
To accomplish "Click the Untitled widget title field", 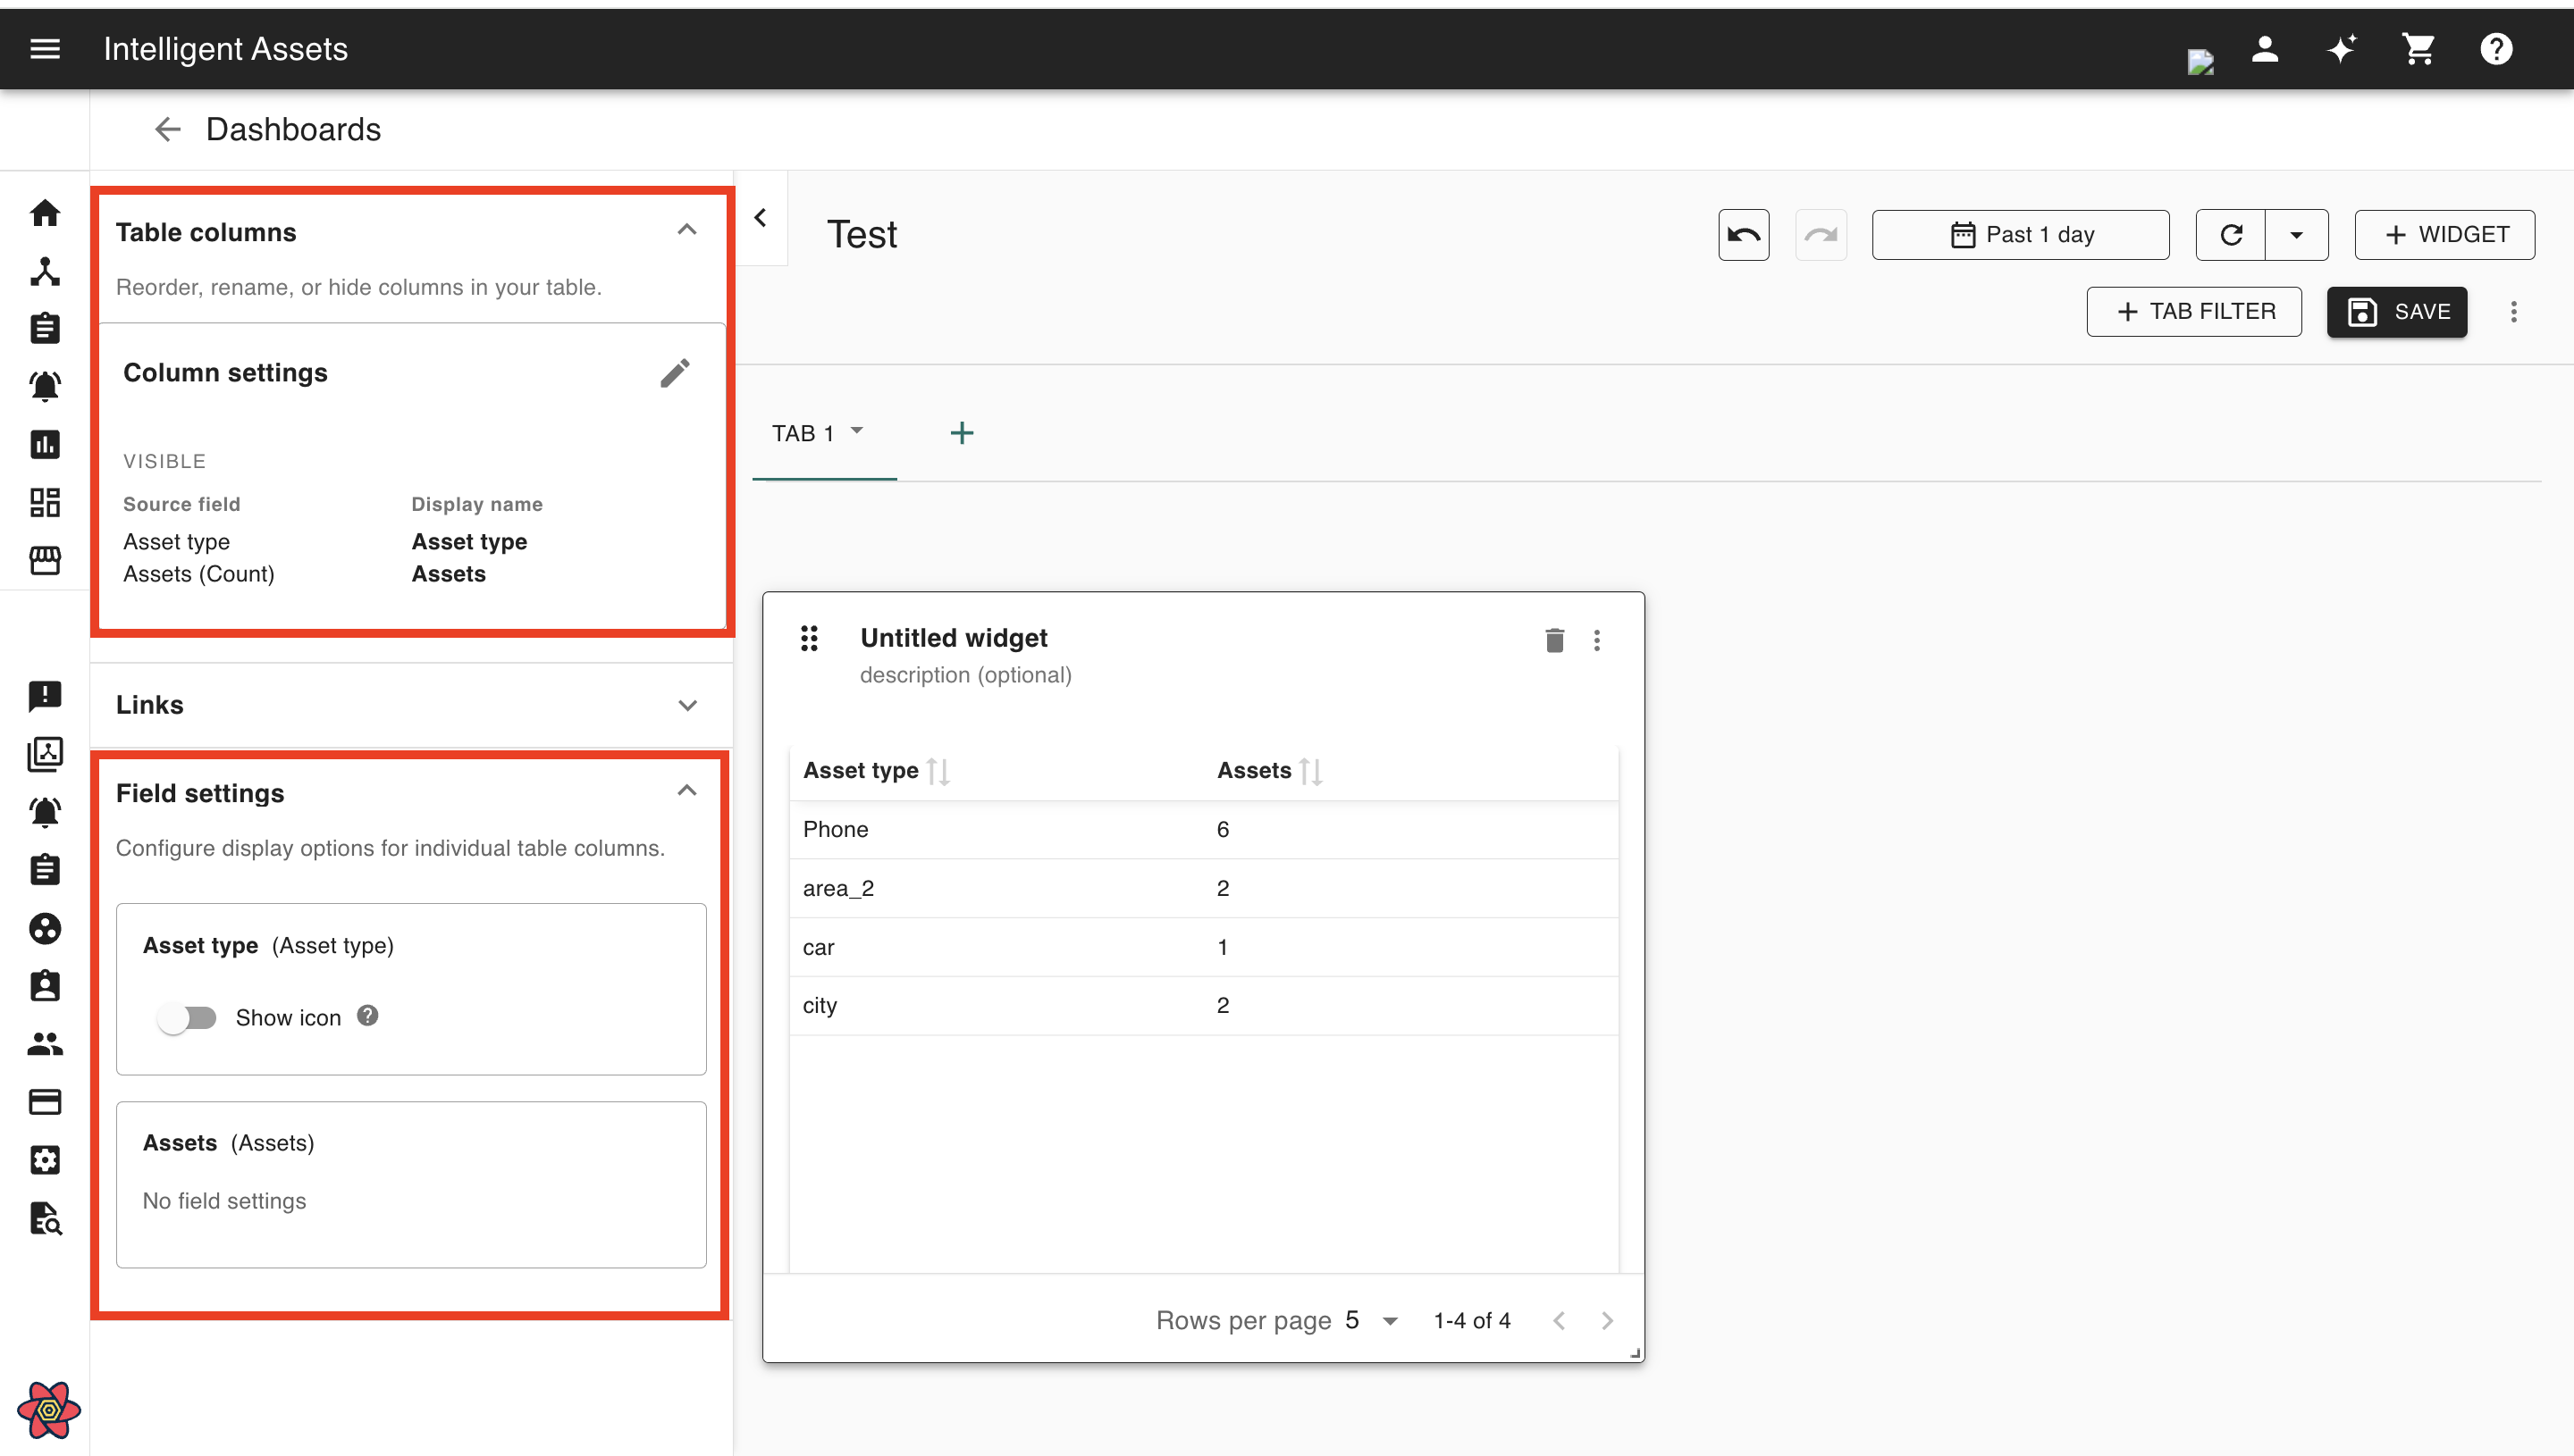I will [x=954, y=638].
